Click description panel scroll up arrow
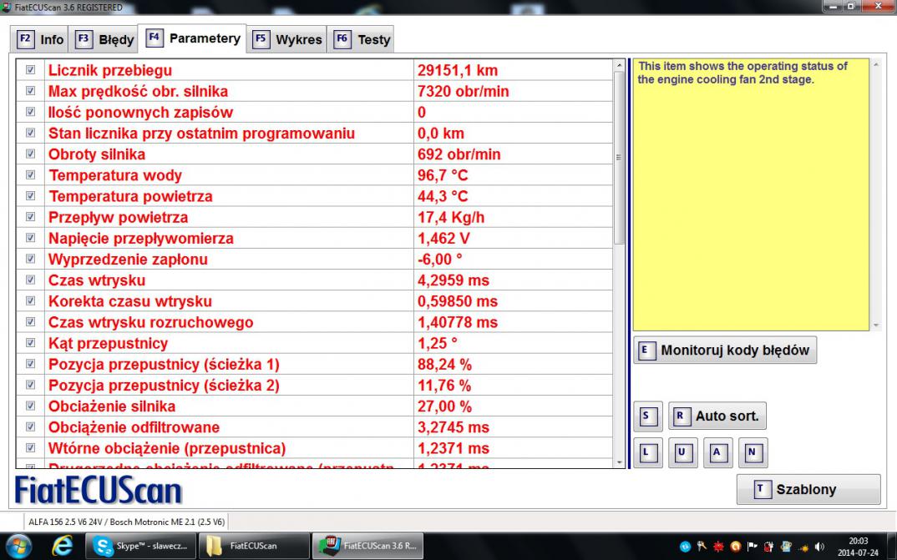Viewport: 897px width, 560px height. click(876, 66)
